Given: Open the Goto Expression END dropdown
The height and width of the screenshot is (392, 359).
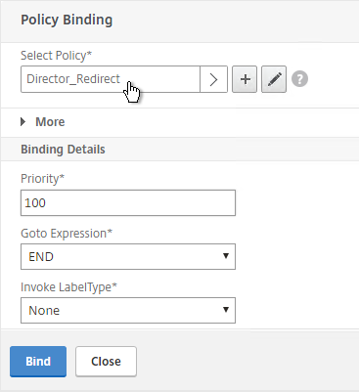Looking at the screenshot, I should [x=128, y=256].
